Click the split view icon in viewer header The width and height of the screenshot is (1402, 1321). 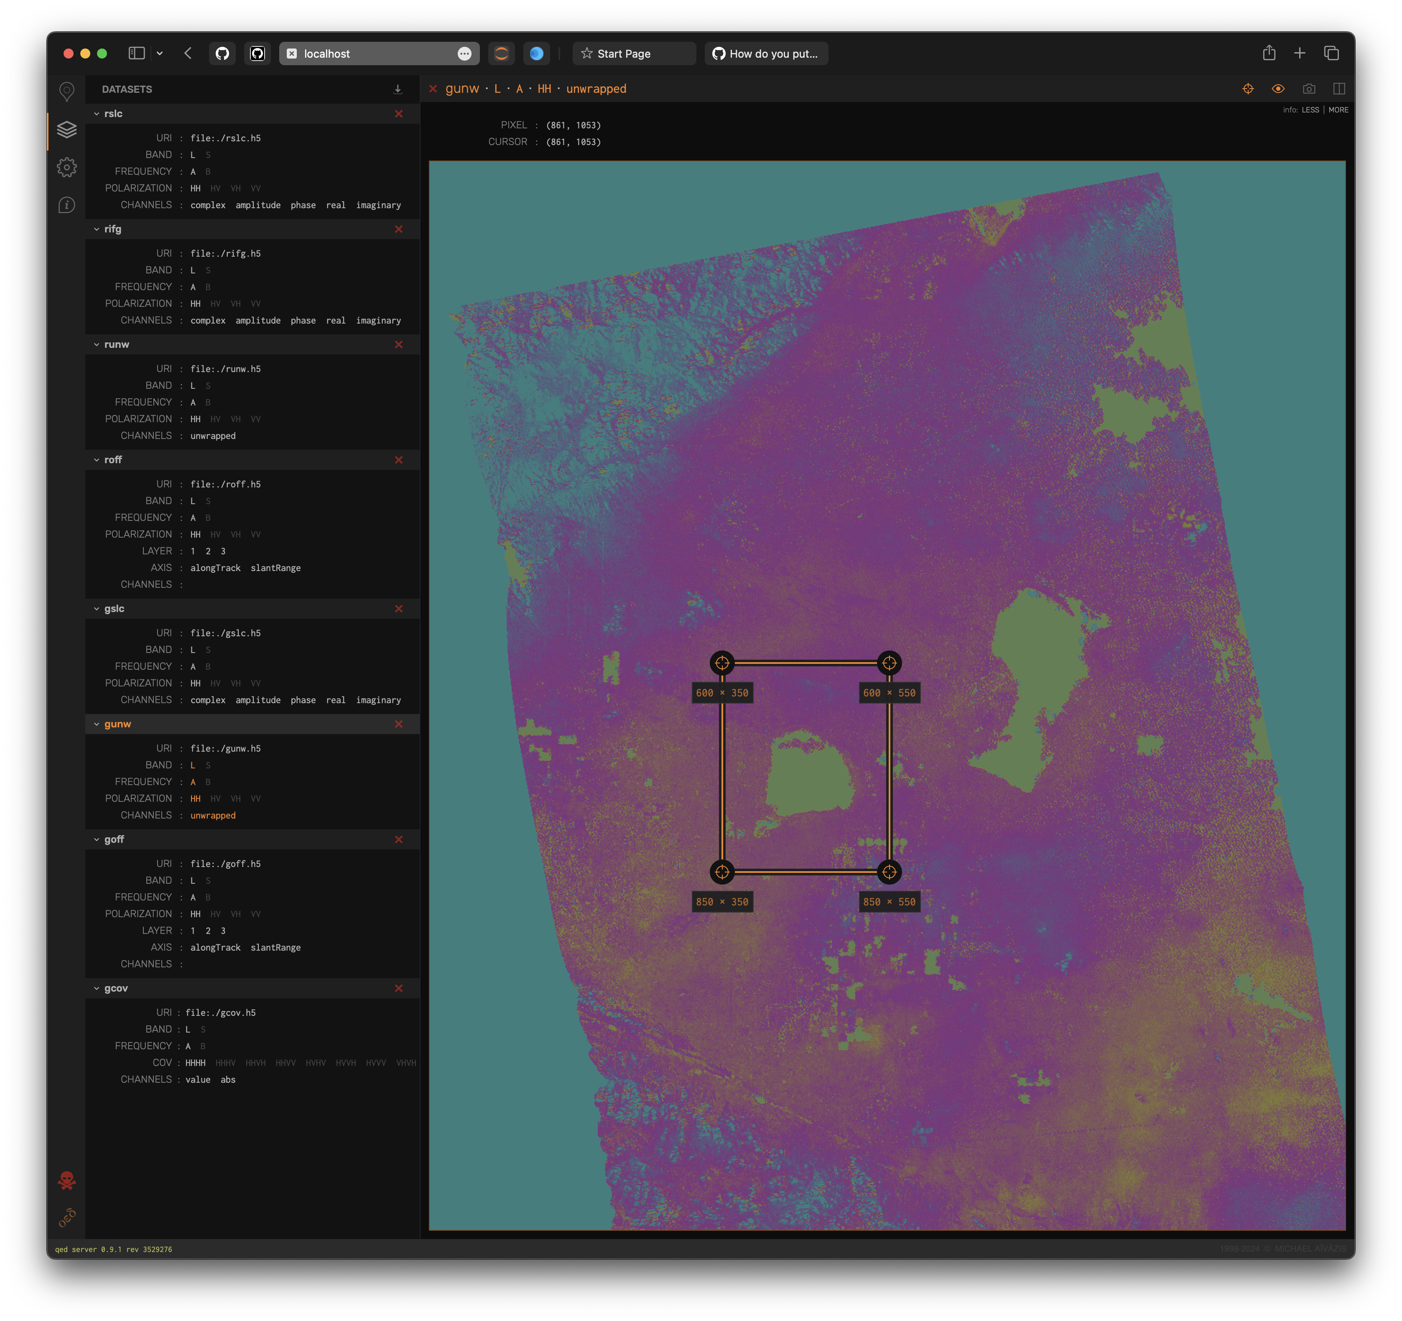point(1338,89)
